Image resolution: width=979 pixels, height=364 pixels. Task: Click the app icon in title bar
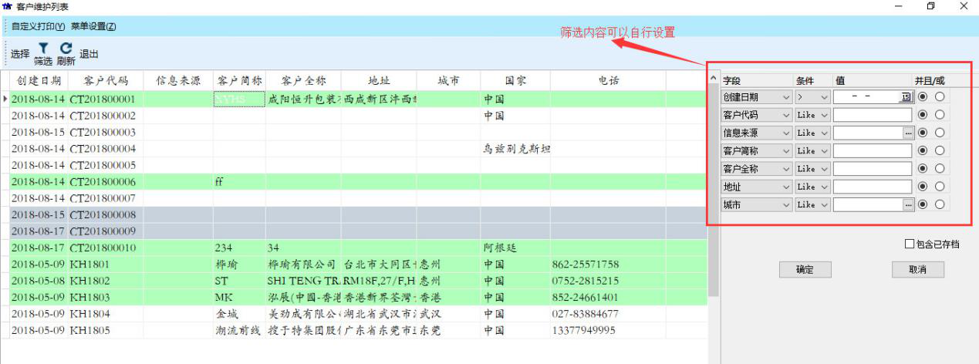click(x=7, y=6)
